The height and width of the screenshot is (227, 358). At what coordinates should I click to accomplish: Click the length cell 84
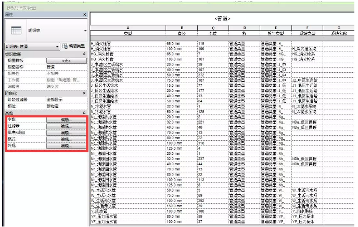pyautogui.click(x=213, y=101)
